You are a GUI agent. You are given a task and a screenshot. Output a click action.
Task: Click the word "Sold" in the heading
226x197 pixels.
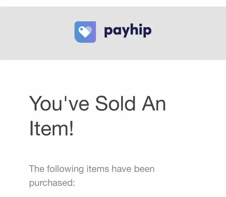(115, 103)
